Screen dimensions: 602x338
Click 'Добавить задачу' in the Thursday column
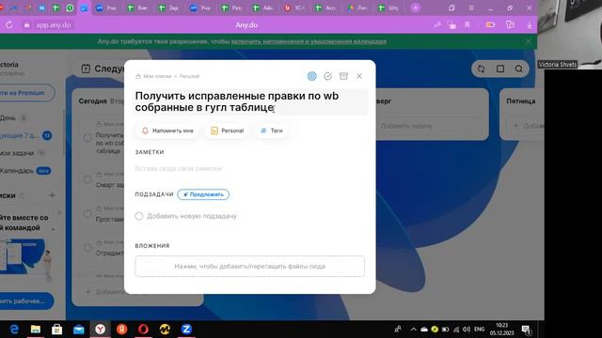(x=406, y=126)
